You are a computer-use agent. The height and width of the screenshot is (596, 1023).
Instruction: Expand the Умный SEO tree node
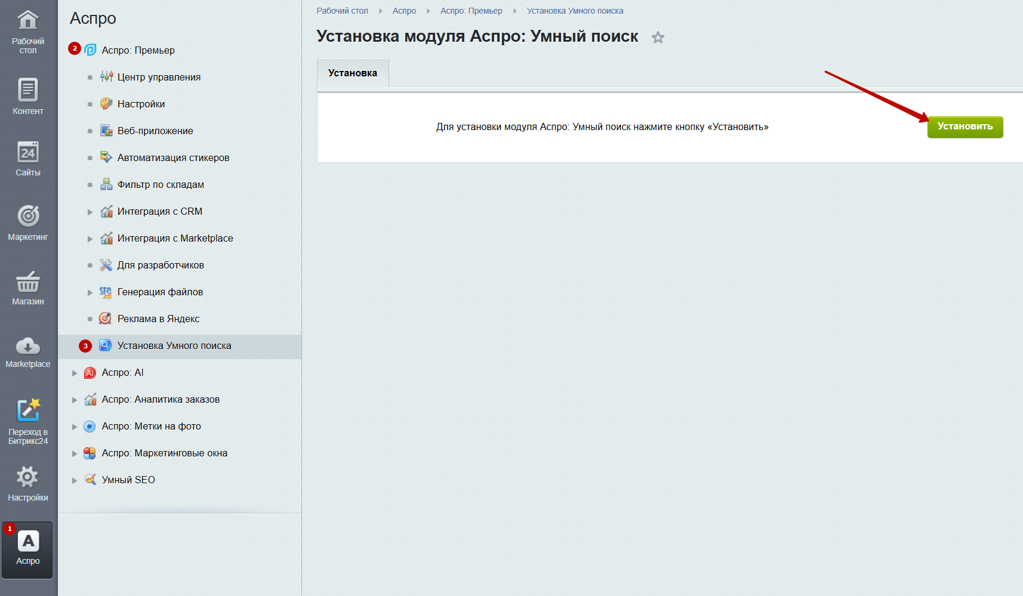click(x=75, y=480)
